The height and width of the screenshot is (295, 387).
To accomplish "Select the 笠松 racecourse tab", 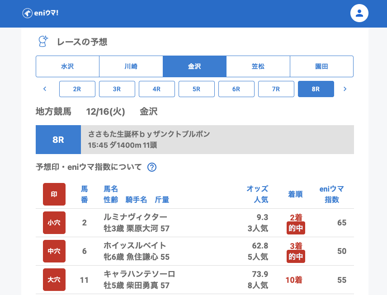I will pyautogui.click(x=258, y=66).
